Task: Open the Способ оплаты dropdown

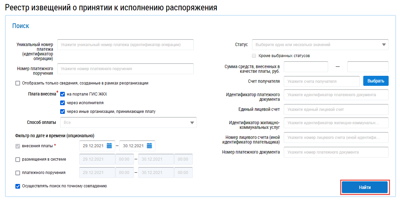Action: coord(192,123)
